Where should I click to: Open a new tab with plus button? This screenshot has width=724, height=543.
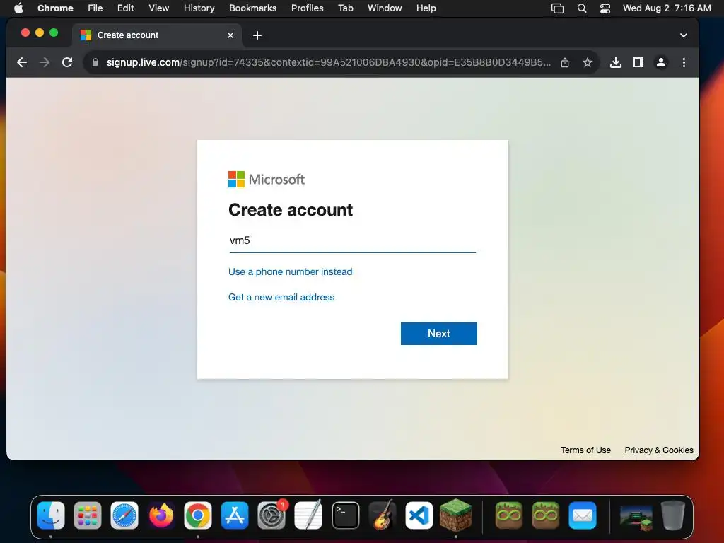pos(257,35)
